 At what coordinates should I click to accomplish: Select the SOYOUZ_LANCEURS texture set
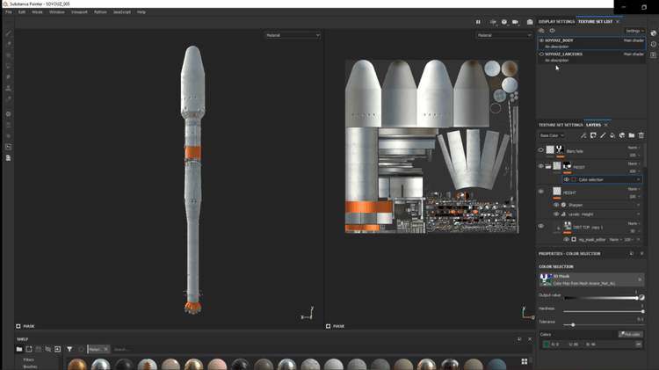(x=591, y=57)
